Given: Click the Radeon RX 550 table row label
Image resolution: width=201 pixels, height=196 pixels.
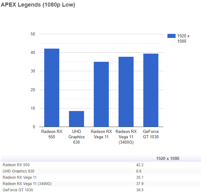Looking at the screenshot, I should click(16, 165).
